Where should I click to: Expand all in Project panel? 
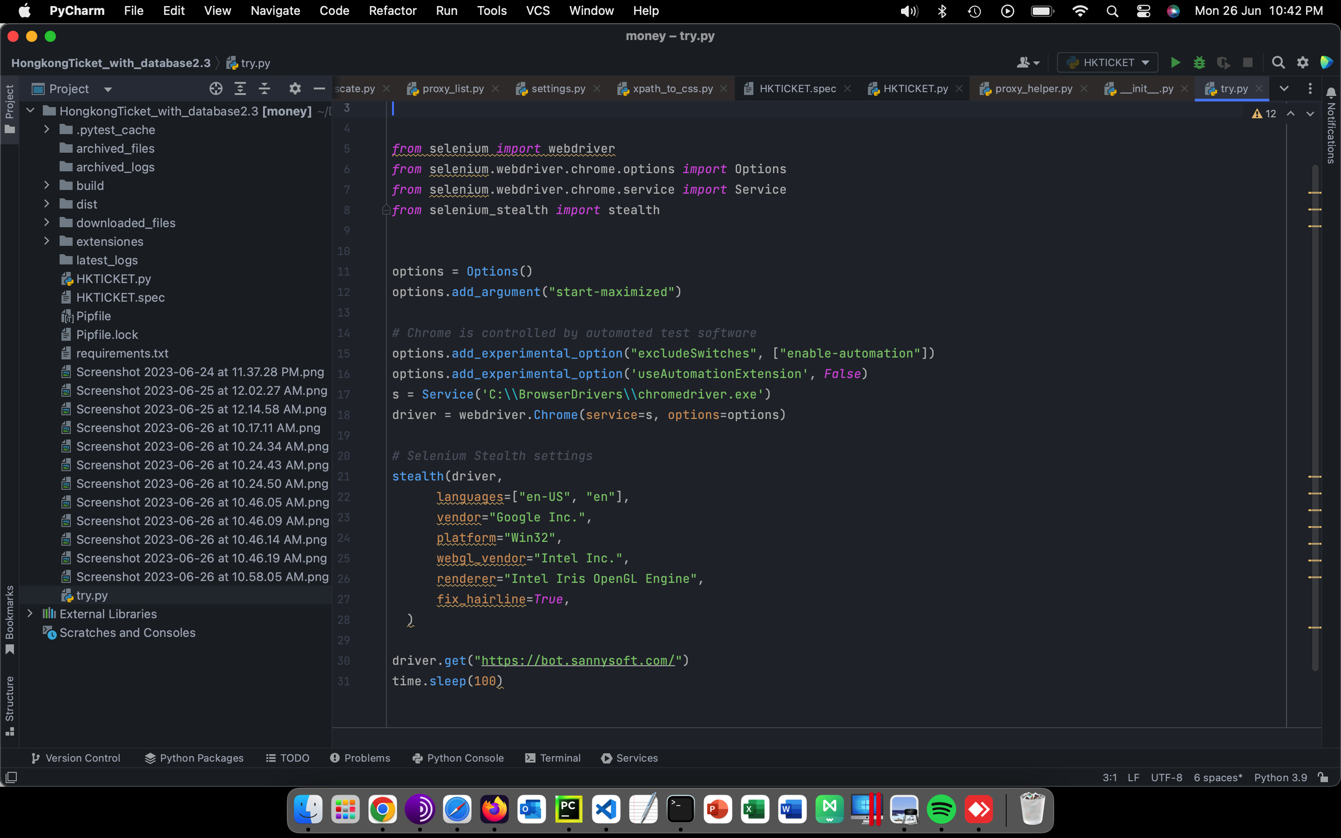click(x=240, y=88)
